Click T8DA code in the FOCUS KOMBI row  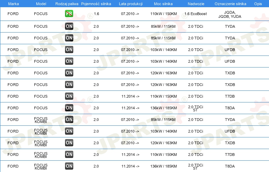click(230, 166)
